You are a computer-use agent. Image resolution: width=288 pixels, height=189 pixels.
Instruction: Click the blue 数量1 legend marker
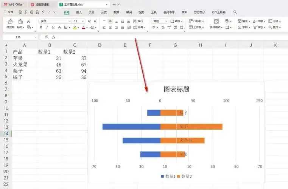click(x=162, y=177)
